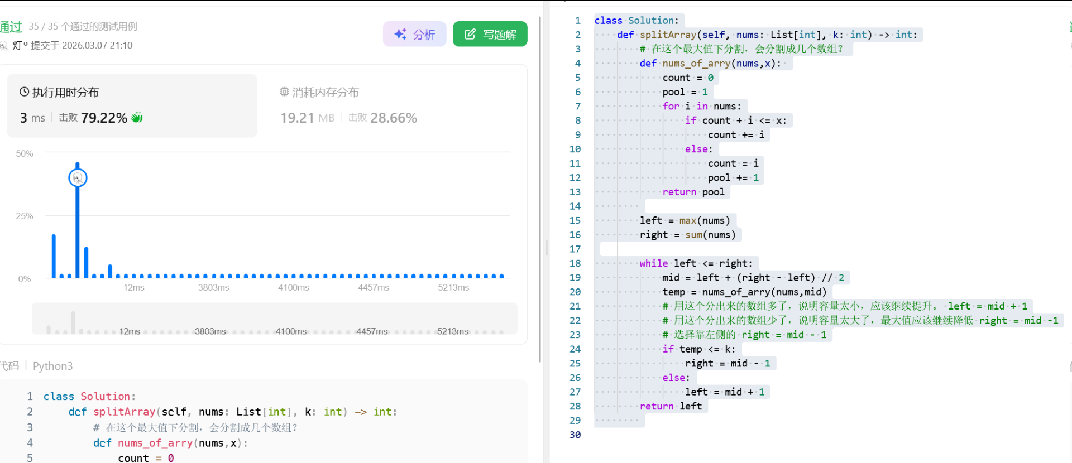Click the mini range selector below the chart

(274, 319)
